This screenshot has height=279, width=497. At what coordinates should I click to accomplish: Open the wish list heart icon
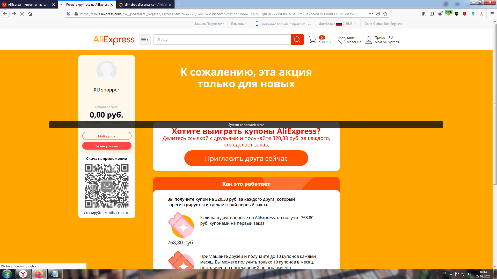(x=342, y=40)
